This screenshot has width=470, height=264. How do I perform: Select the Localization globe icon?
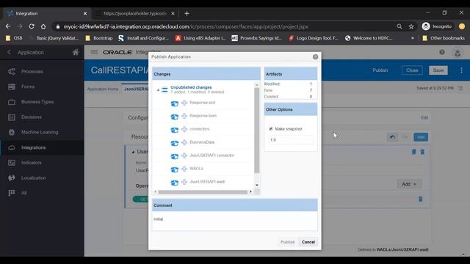(x=12, y=177)
